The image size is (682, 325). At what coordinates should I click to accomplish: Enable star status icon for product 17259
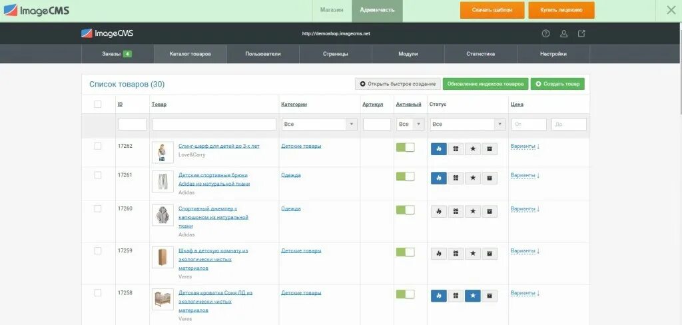click(473, 254)
